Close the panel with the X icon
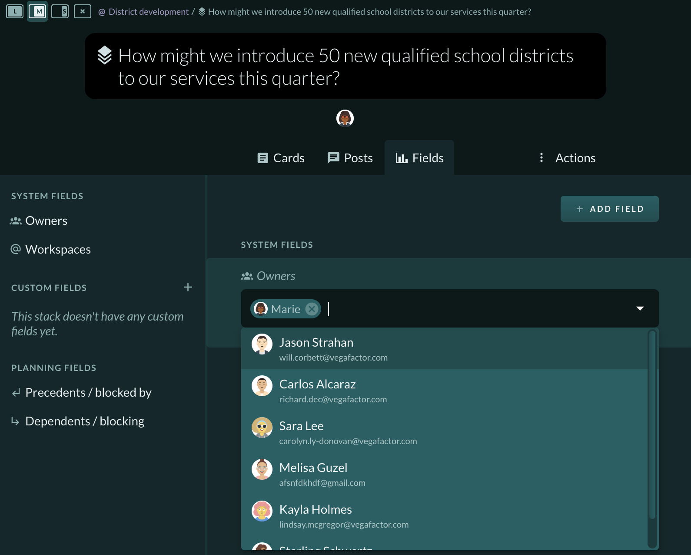This screenshot has height=555, width=691. [x=83, y=11]
